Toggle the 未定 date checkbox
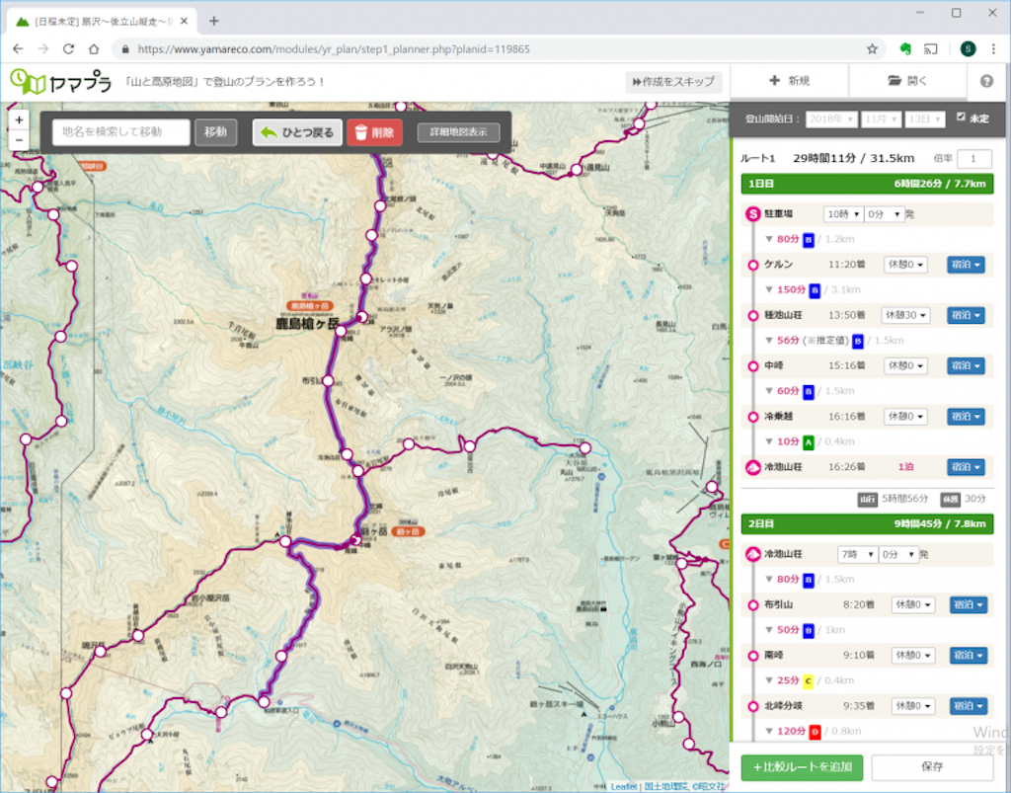This screenshot has height=793, width=1011. click(x=961, y=117)
